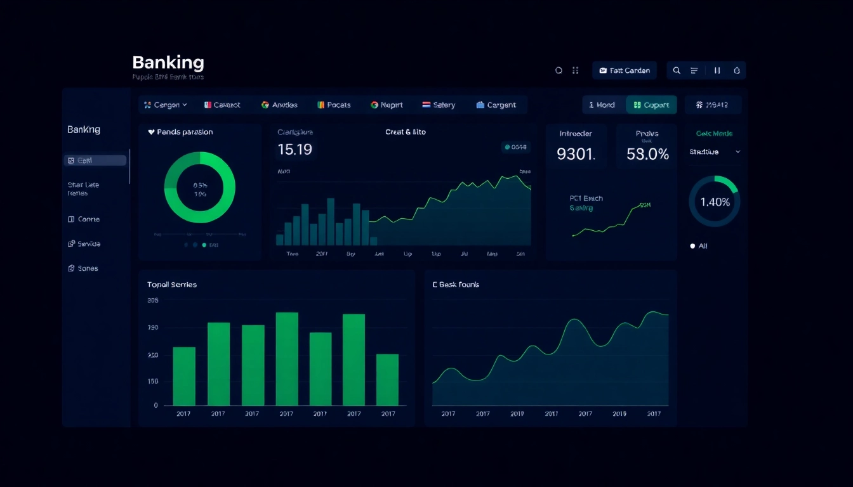Open the Cergen dropdown in the toolbar
Screen dimensions: 853x487
(166, 104)
